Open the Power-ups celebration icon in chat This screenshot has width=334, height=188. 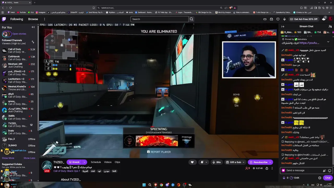[324, 171]
